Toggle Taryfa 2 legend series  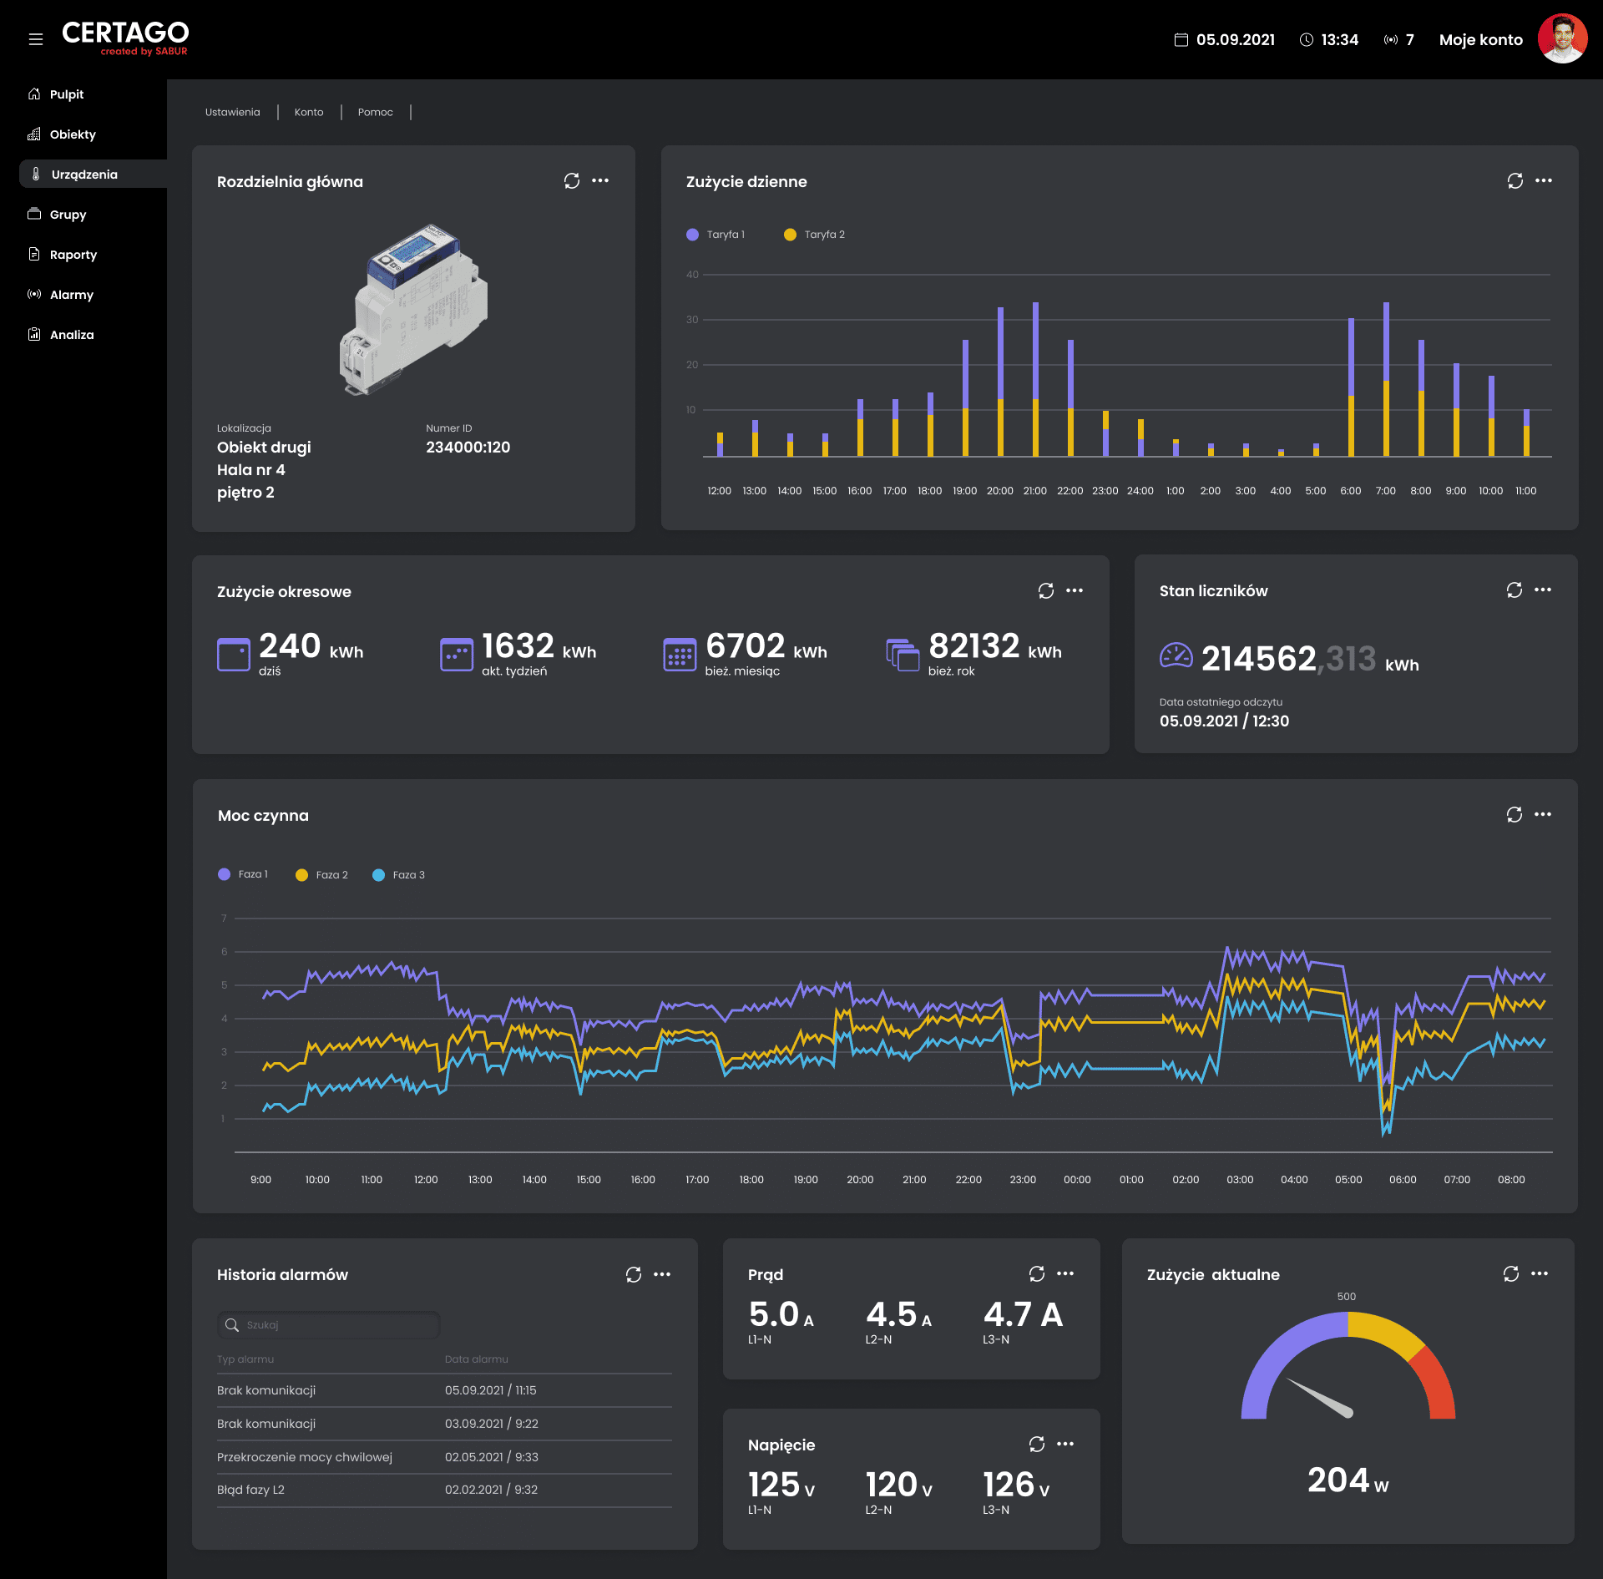coord(815,235)
